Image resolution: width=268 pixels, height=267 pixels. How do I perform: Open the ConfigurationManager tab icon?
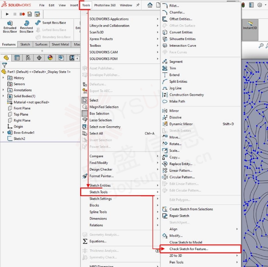28,58
